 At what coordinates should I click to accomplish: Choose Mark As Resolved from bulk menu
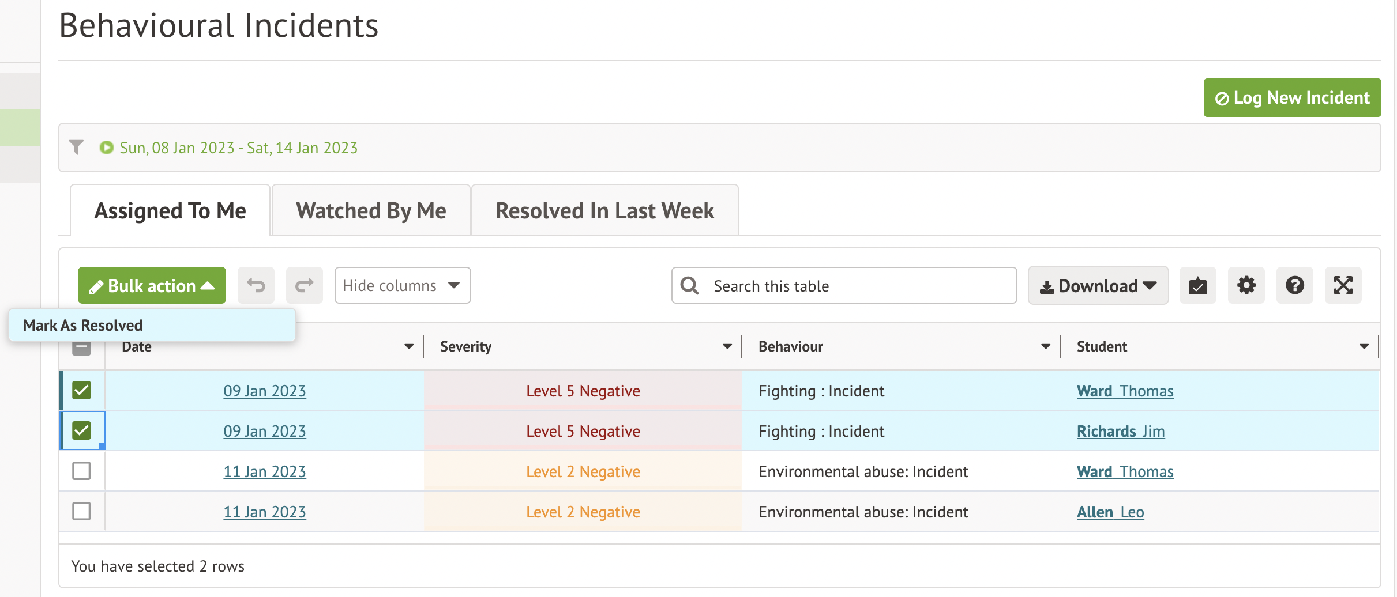pyautogui.click(x=83, y=326)
